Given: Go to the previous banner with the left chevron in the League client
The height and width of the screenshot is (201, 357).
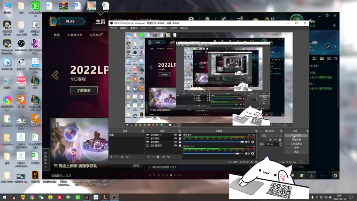Looking at the screenshot, I should tap(55, 75).
